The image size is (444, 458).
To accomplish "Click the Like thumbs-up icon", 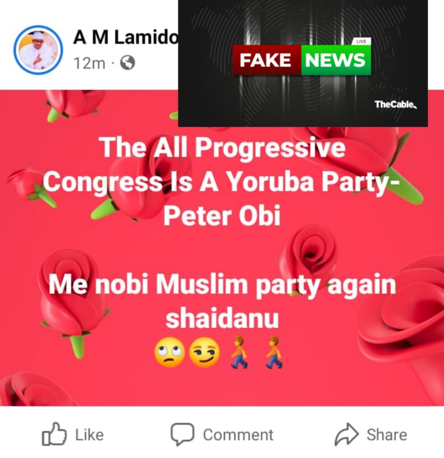I will (x=54, y=434).
